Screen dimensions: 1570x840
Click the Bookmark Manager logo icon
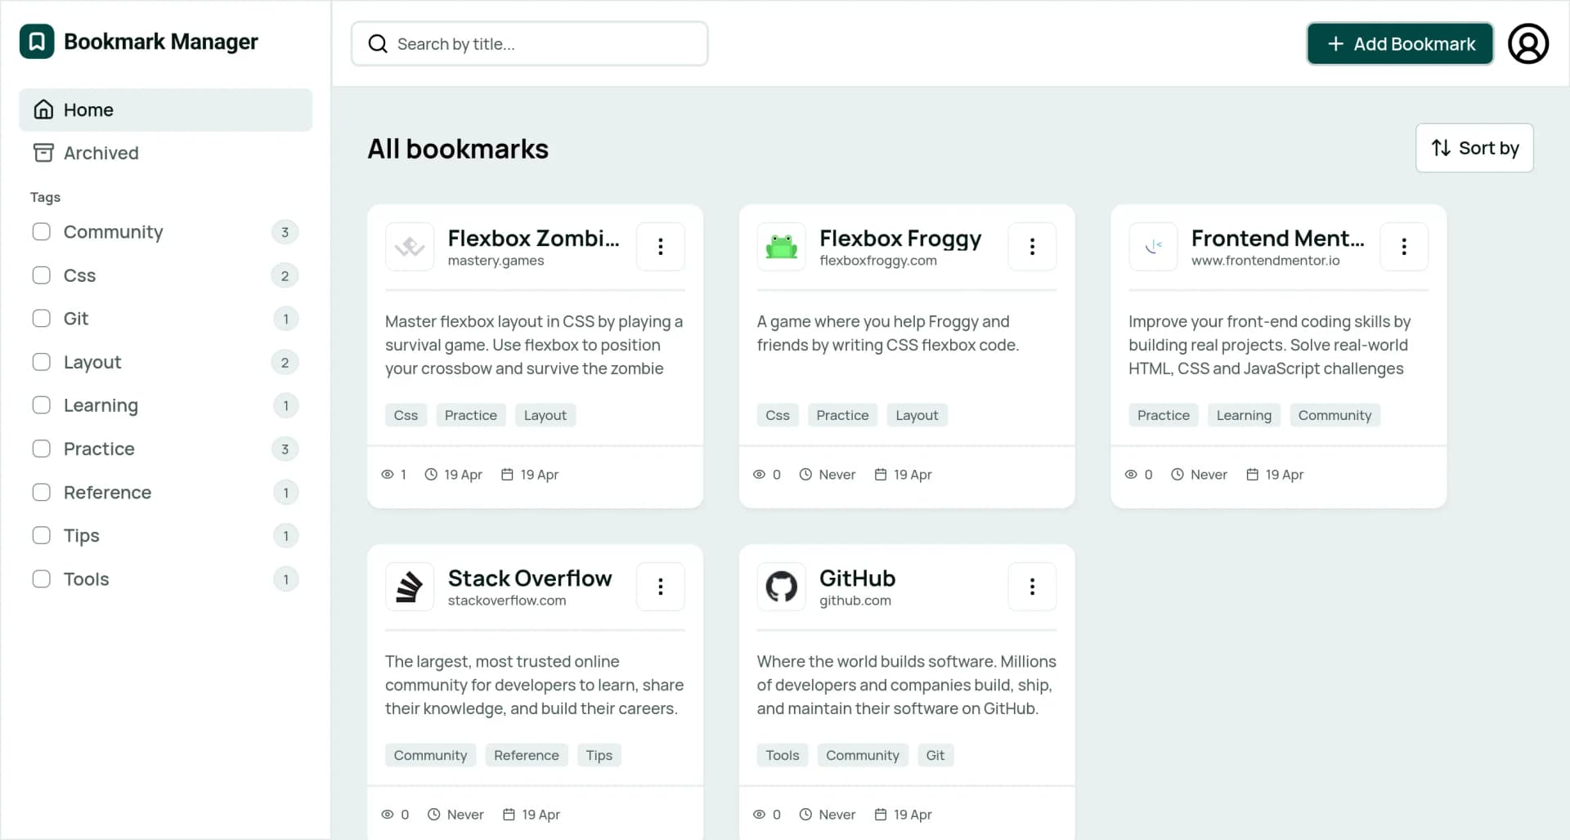coord(37,42)
